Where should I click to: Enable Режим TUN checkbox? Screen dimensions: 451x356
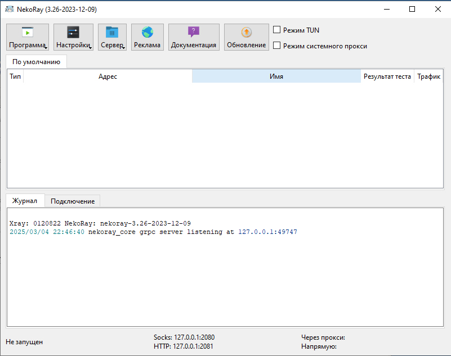[x=276, y=30]
